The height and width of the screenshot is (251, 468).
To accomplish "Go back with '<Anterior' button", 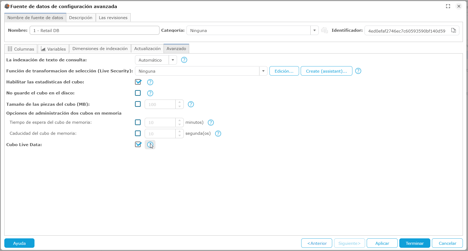I will pyautogui.click(x=317, y=243).
